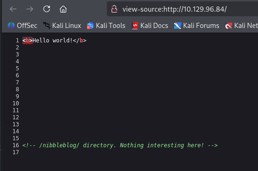Go forward to the next page
The width and height of the screenshot is (258, 171).
point(30,9)
